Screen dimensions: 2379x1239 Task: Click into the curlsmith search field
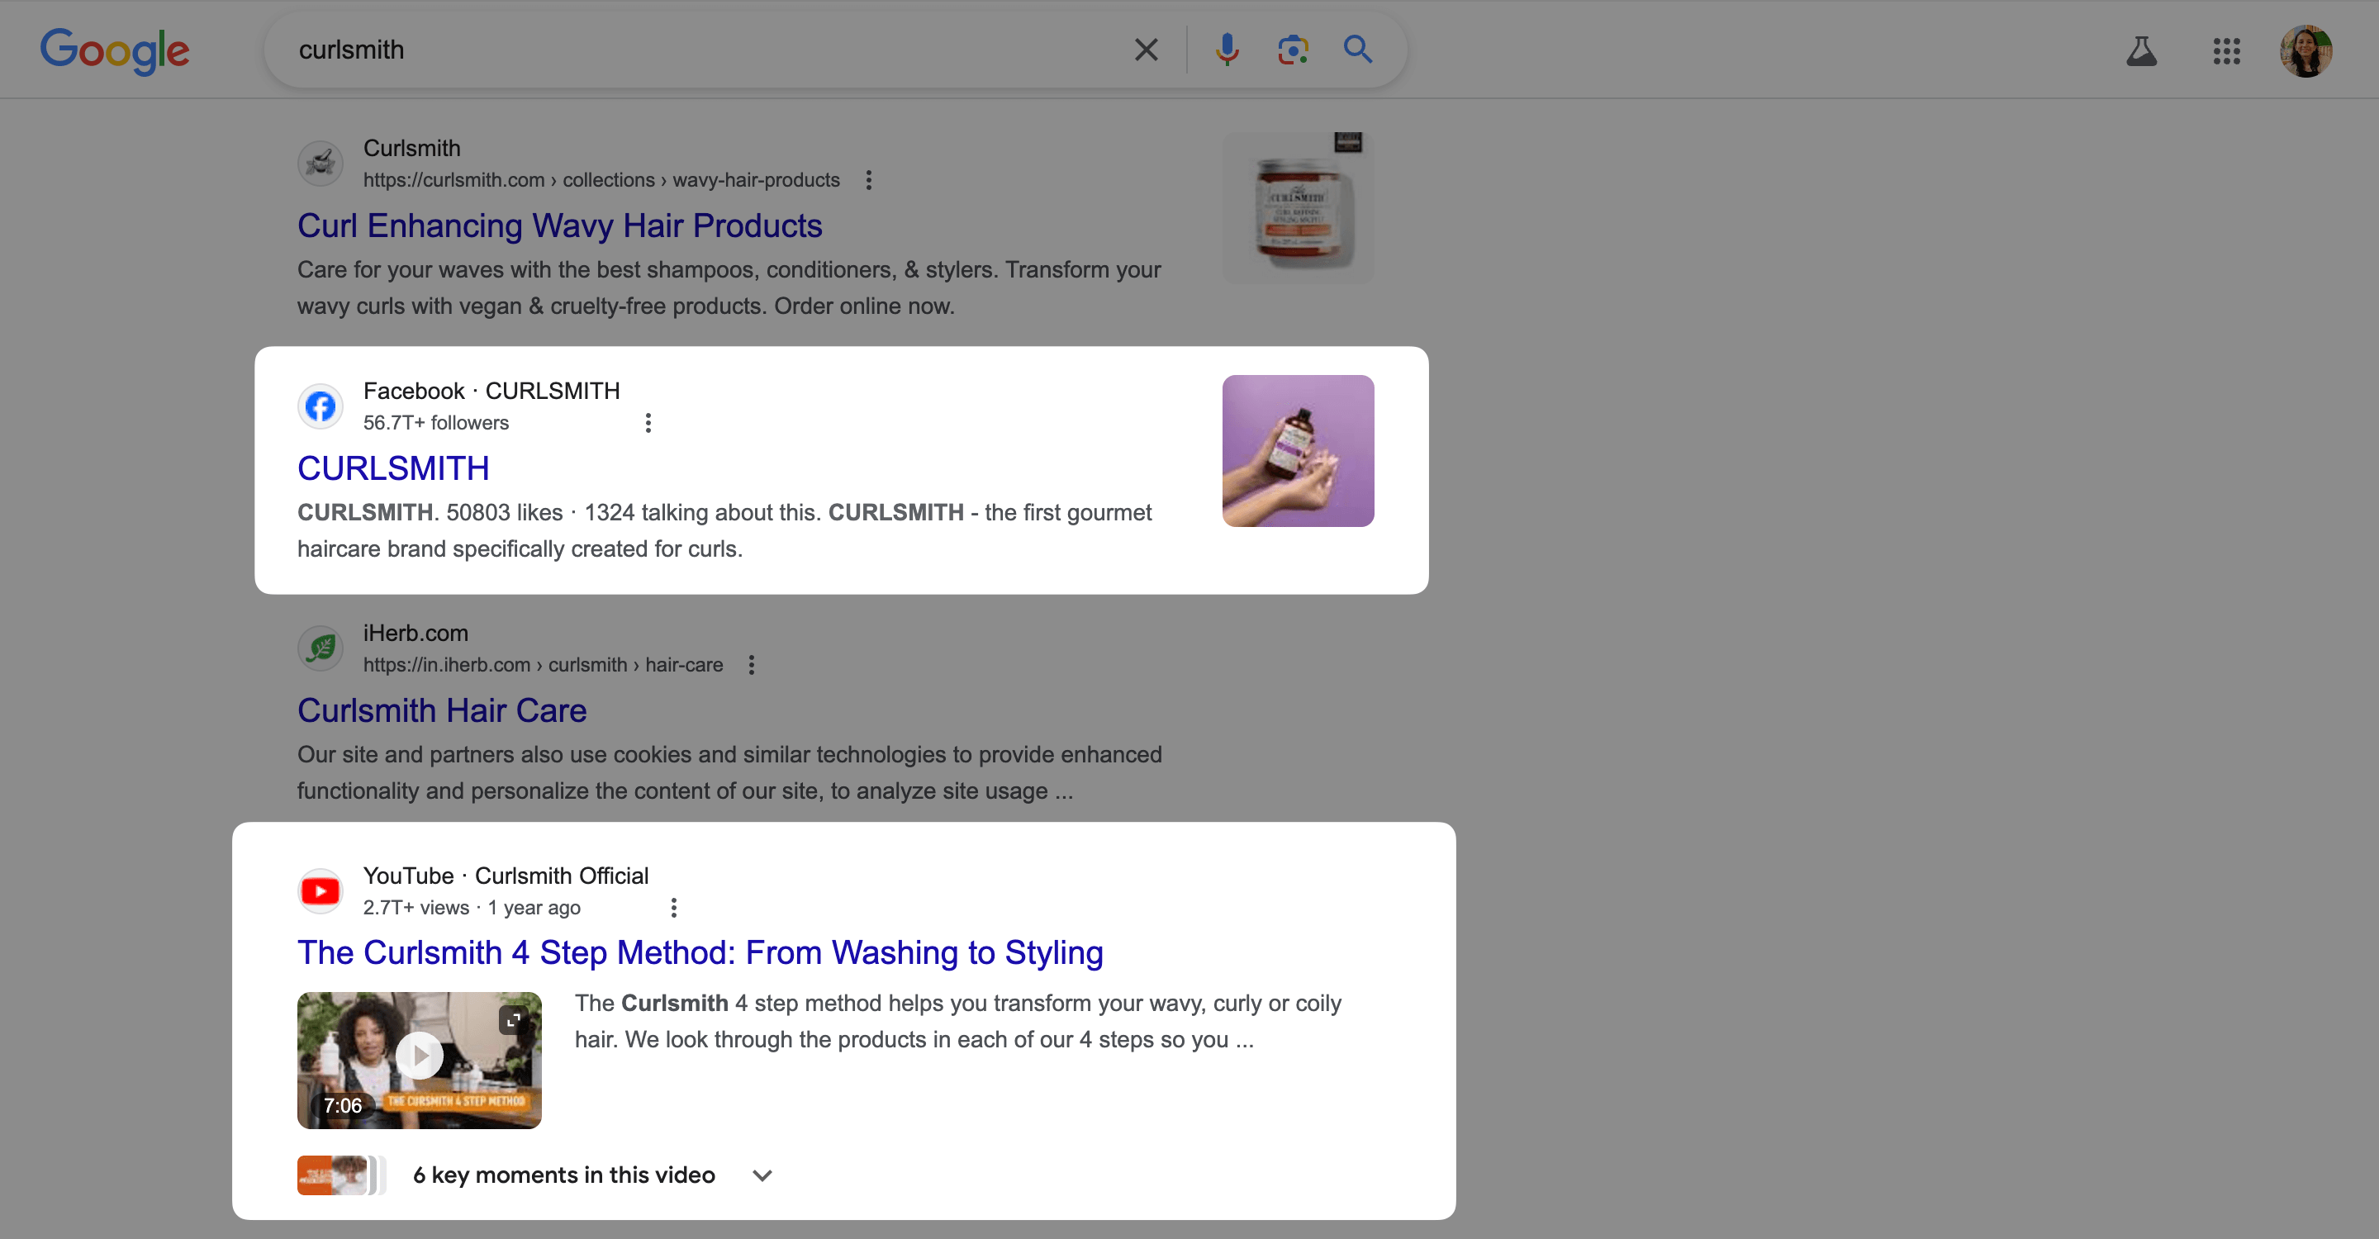702,50
